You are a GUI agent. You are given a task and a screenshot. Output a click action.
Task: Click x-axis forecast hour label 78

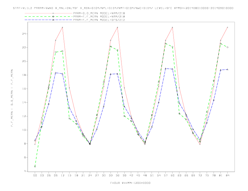pos(214,175)
